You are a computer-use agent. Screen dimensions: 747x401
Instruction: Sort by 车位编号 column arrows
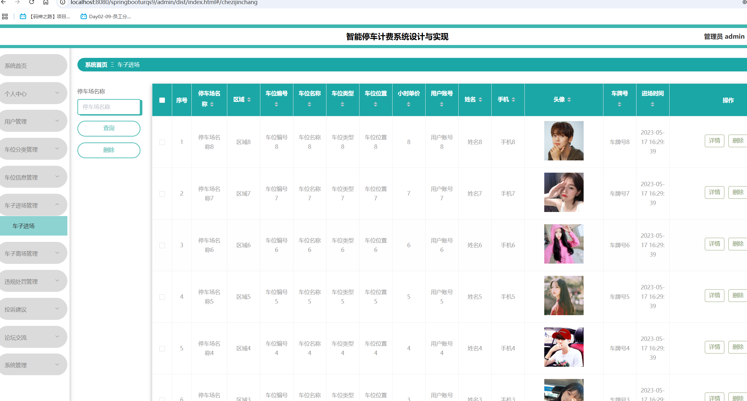point(276,104)
